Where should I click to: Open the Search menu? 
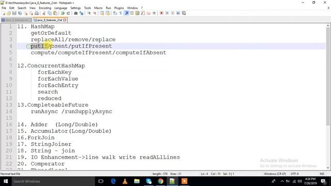[x=22, y=8]
